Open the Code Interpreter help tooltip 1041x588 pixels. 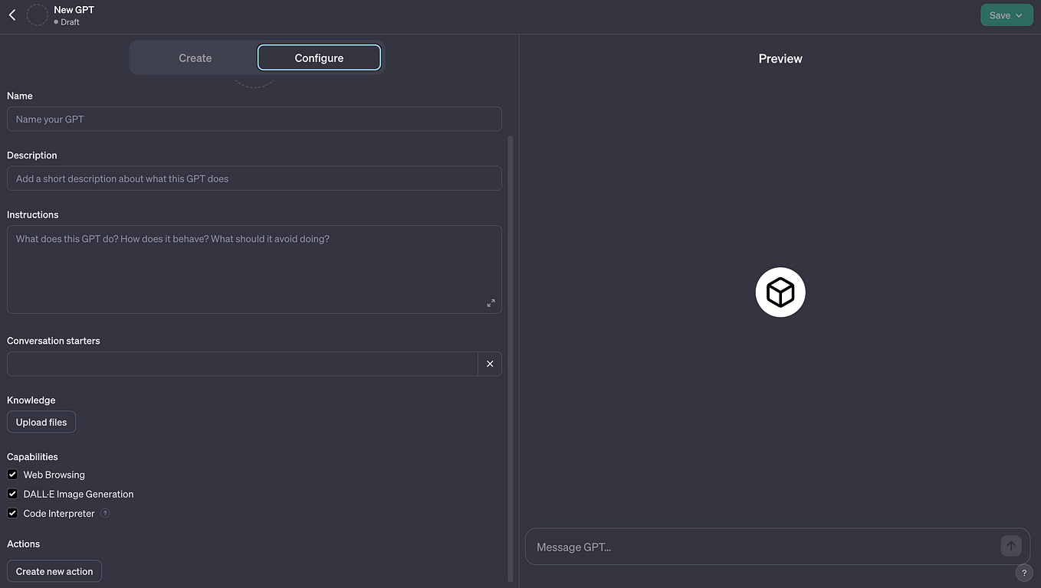point(105,513)
